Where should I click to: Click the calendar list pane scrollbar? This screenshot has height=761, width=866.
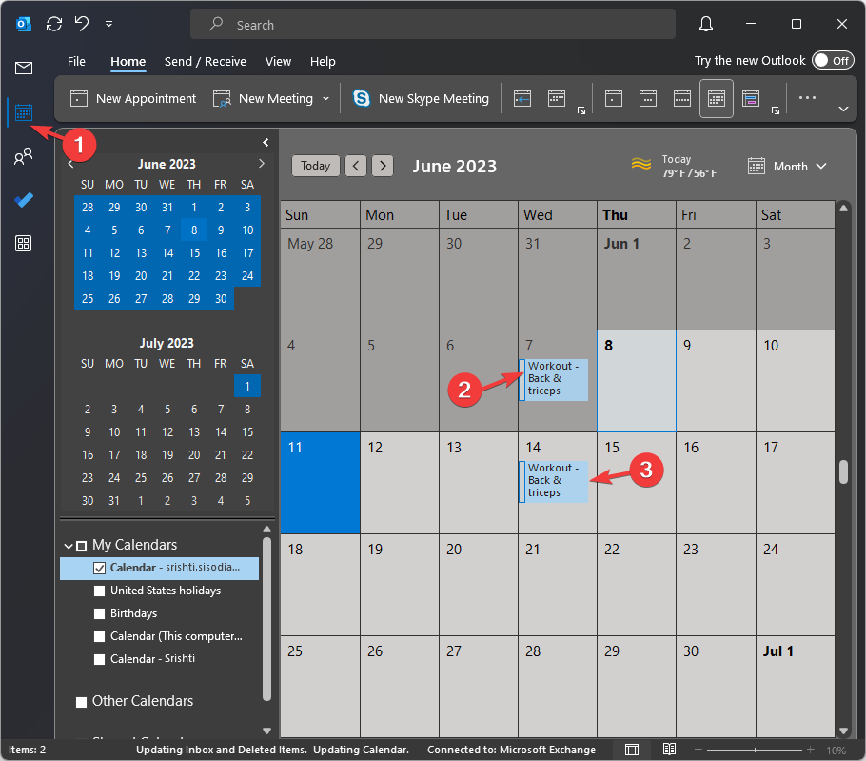point(266,619)
